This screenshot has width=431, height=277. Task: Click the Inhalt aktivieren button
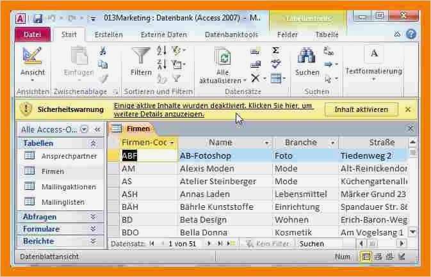[361, 109]
